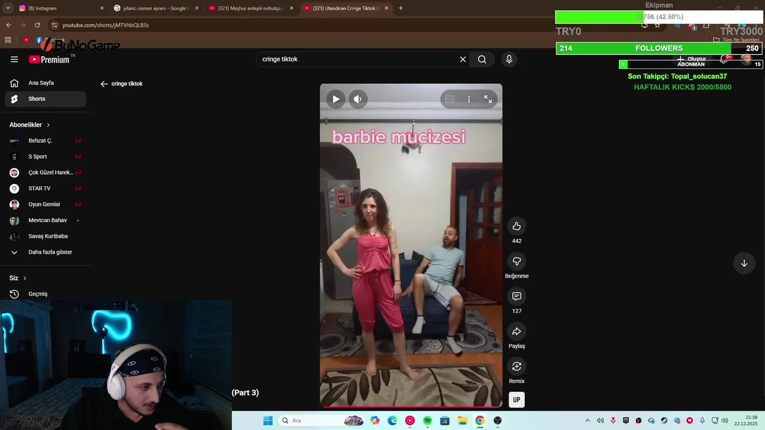Open Tüm Yer İşaretleri folder
This screenshot has height=430, width=765.
[736, 40]
